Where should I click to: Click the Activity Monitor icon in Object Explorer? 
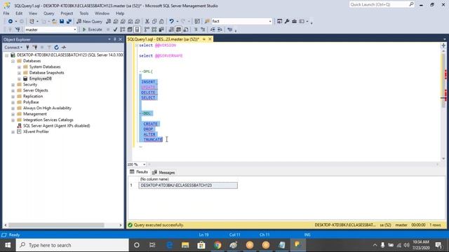tap(64, 48)
